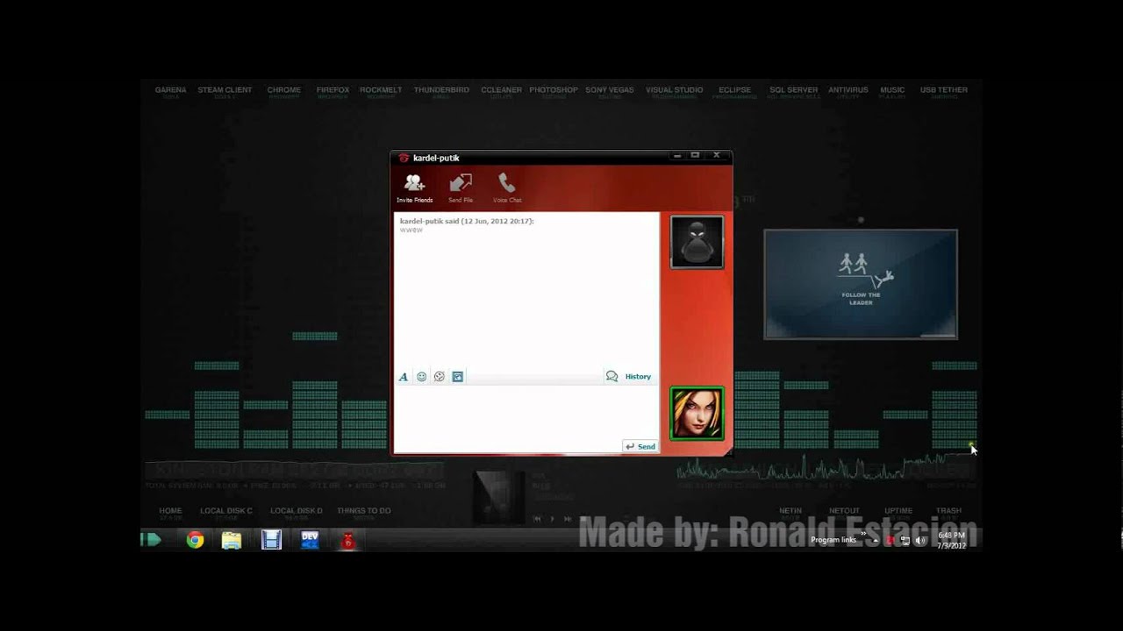1123x631 pixels.
Task: Open the film-strip video app on taskbar
Action: pos(271,540)
